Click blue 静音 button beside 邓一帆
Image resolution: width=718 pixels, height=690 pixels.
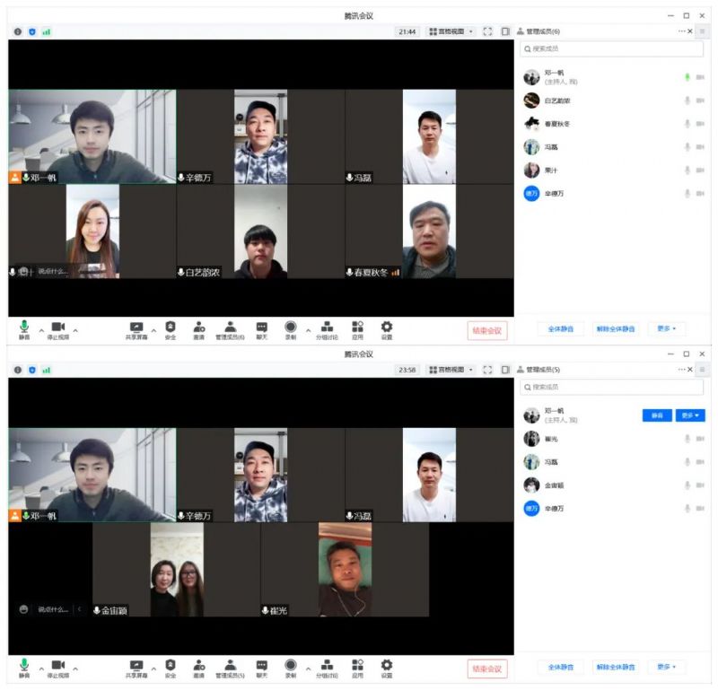click(657, 415)
